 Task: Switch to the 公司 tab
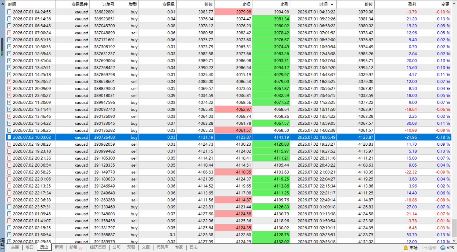[116, 247]
